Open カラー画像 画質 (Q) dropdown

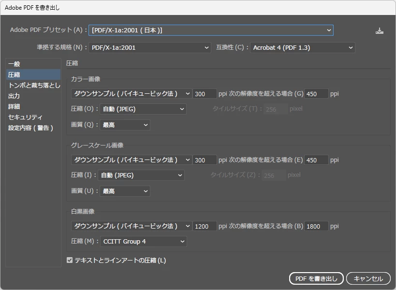(125, 125)
